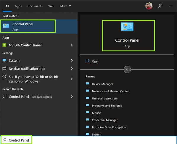
Task: Expand the NVIDIA Control Panel chevron arrow
Action: pyautogui.click(x=72, y=45)
